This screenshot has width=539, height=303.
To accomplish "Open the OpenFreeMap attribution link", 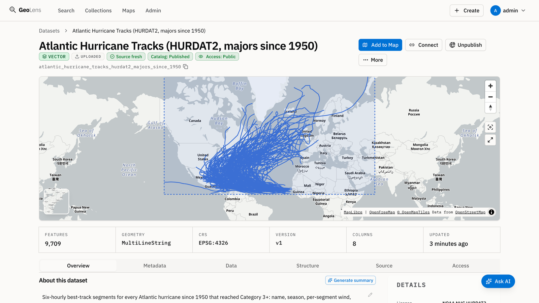I will coord(382,212).
